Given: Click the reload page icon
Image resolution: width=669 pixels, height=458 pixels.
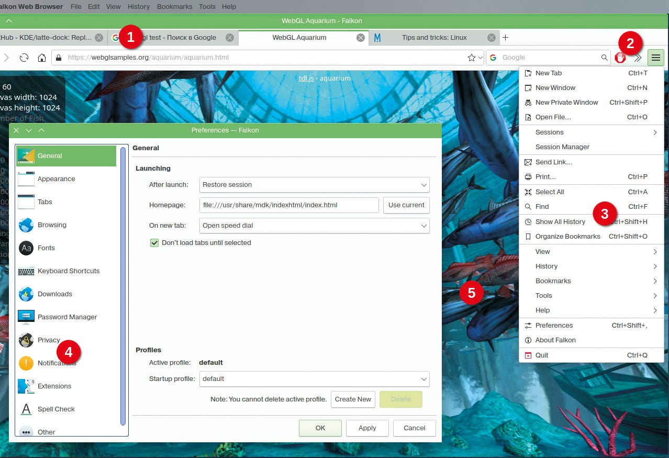Looking at the screenshot, I should 24,58.
